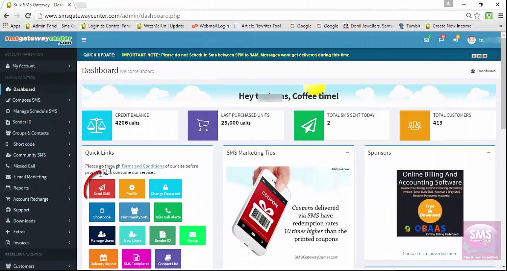Click Contact us to advertise here link
The width and height of the screenshot is (507, 271).
[430, 254]
